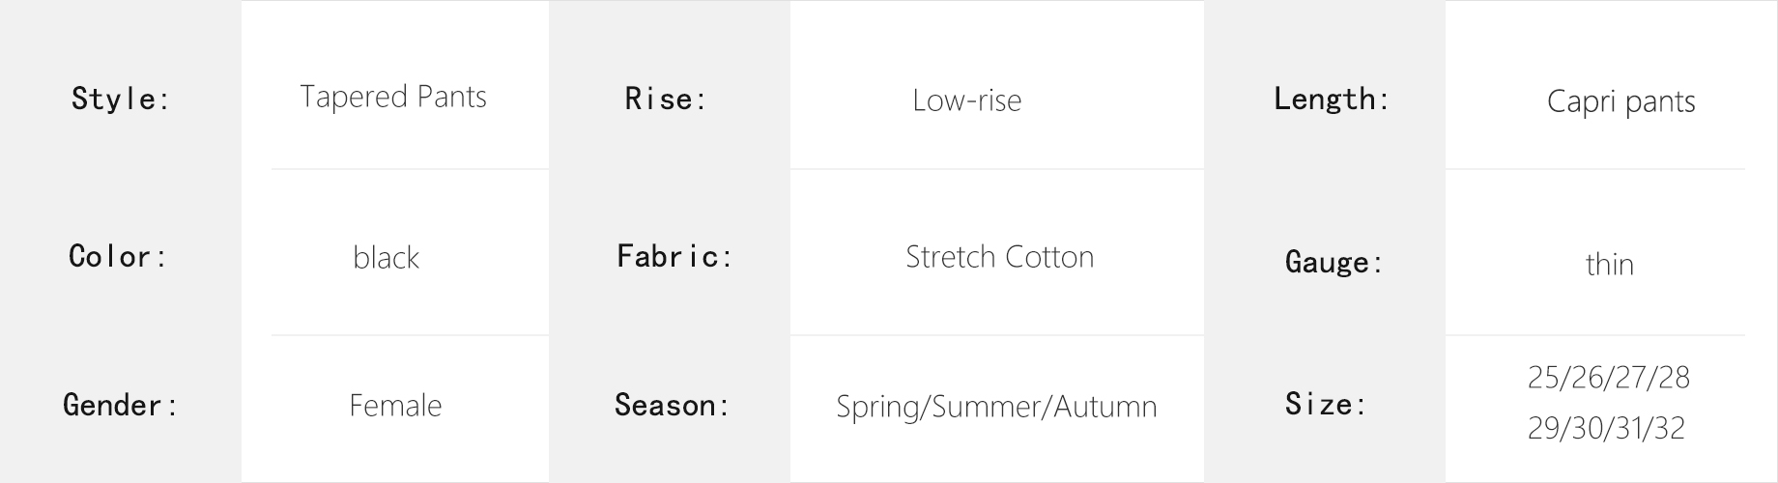This screenshot has height=483, width=1778.
Task: Select the Stretch Cotton value
Action: coord(999,257)
